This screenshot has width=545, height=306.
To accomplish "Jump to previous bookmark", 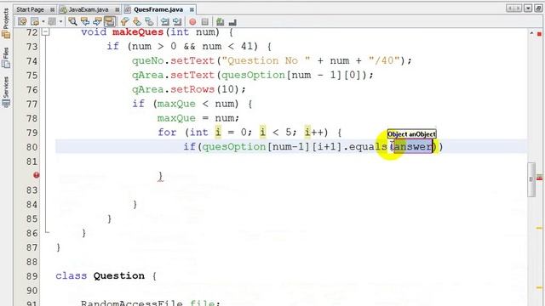I will click(x=125, y=22).
